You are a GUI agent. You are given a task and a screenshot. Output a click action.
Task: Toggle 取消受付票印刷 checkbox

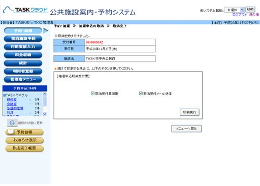(x=92, y=94)
